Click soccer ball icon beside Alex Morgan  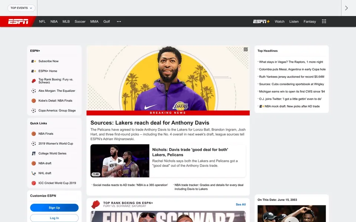pyautogui.click(x=34, y=91)
